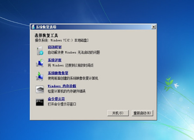Screen dimensions: 194x140
Task: Click the Command Prompt black console icon
Action: click(x=40, y=102)
